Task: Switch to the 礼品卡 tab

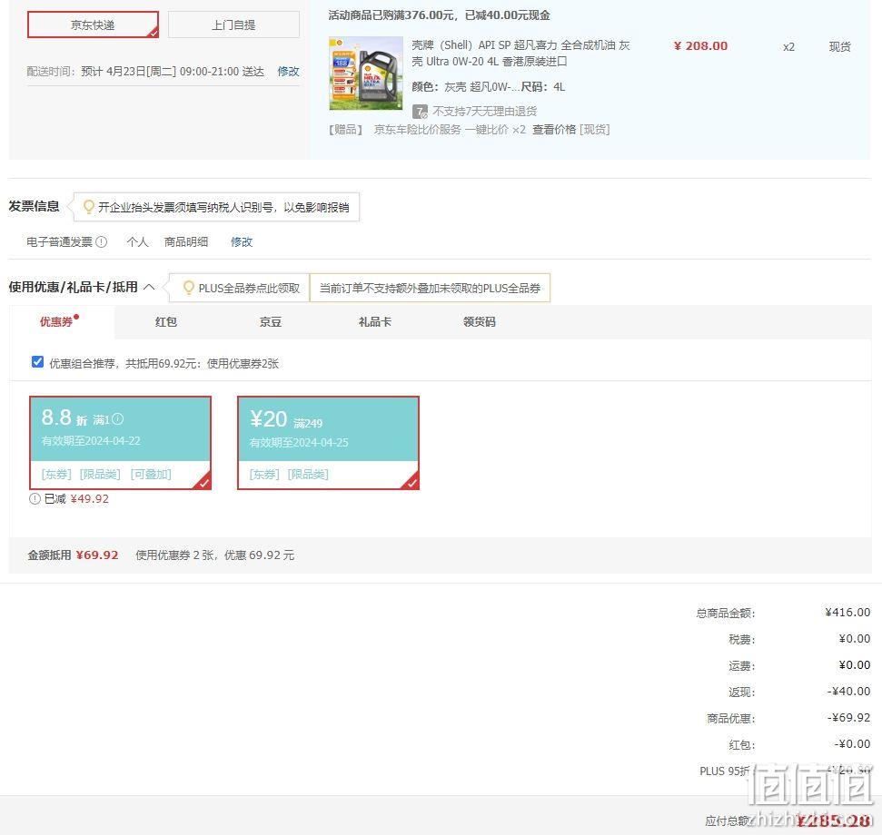Action: coord(374,321)
